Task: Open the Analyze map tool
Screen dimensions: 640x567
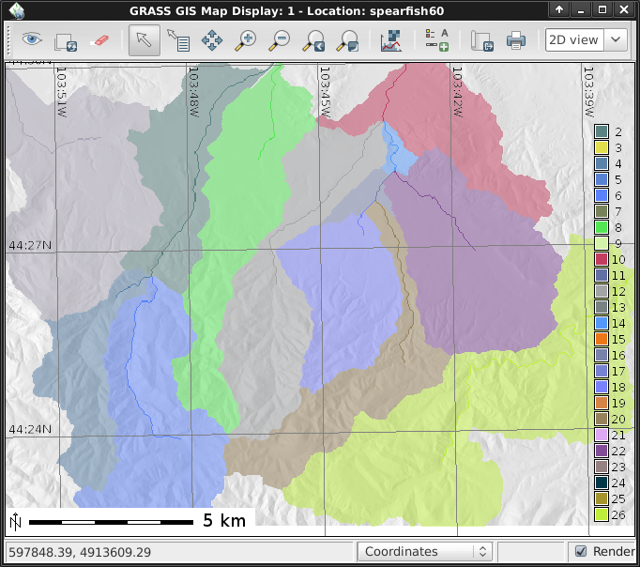Action: point(391,40)
